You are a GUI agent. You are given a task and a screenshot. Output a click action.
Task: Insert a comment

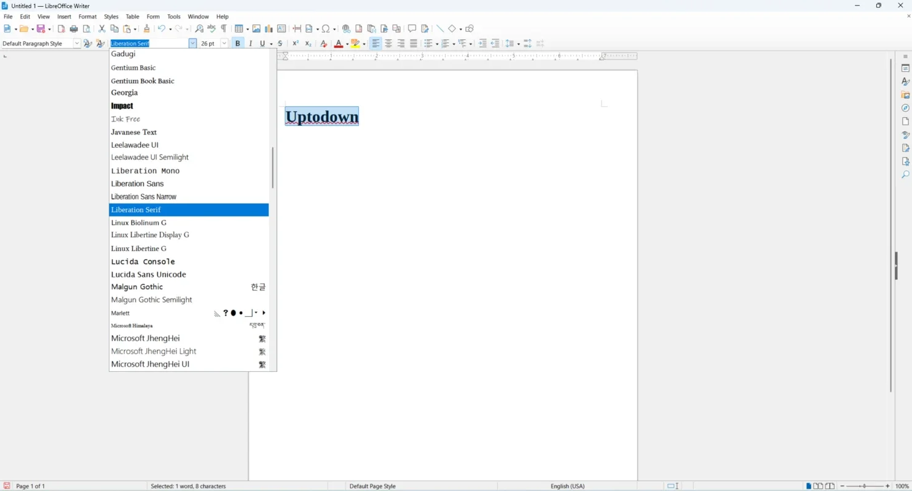(x=412, y=28)
